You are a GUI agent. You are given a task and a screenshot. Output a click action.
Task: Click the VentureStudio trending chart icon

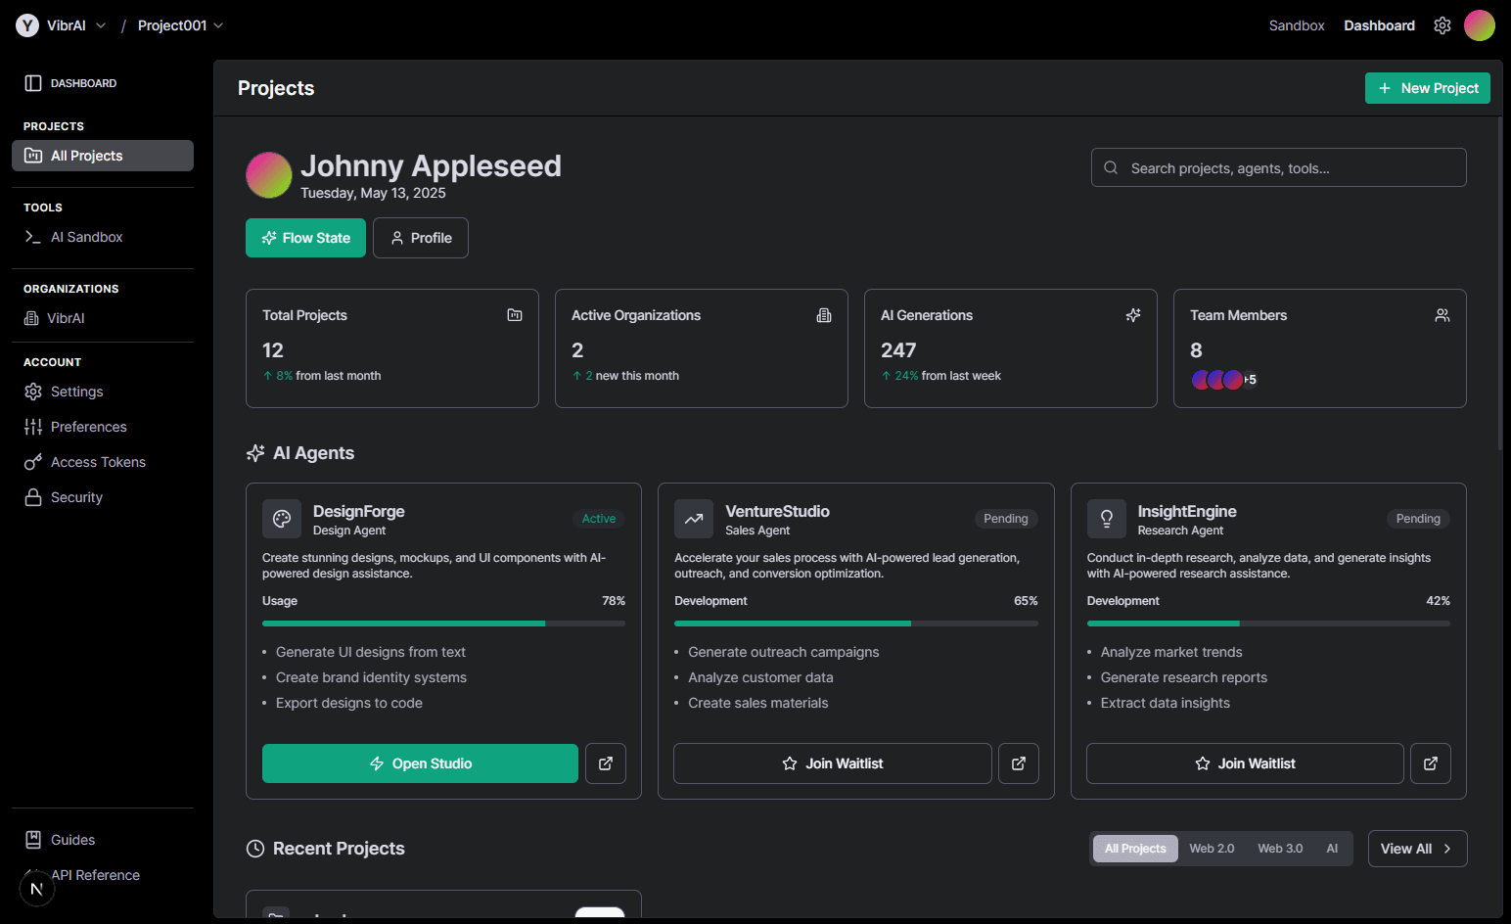694,519
